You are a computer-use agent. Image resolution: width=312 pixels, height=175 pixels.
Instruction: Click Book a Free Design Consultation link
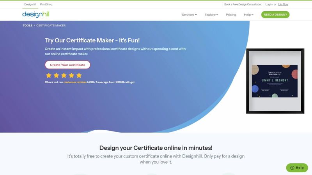click(x=243, y=4)
